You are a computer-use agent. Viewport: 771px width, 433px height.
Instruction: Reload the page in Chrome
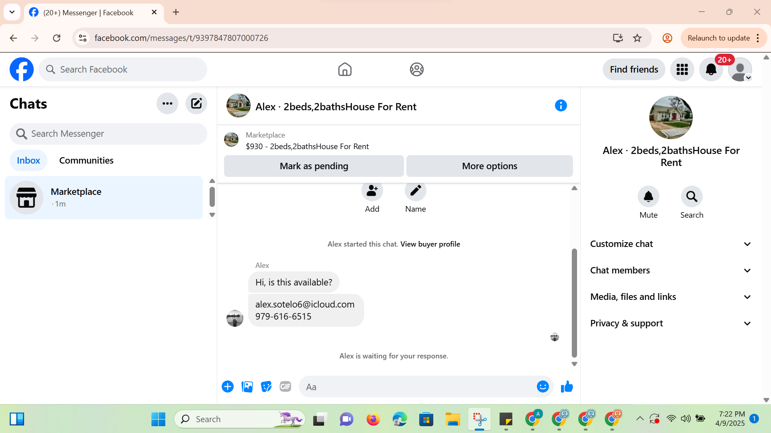pyautogui.click(x=57, y=38)
